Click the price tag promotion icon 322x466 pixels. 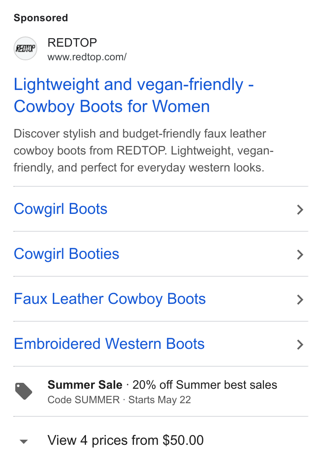(x=24, y=391)
